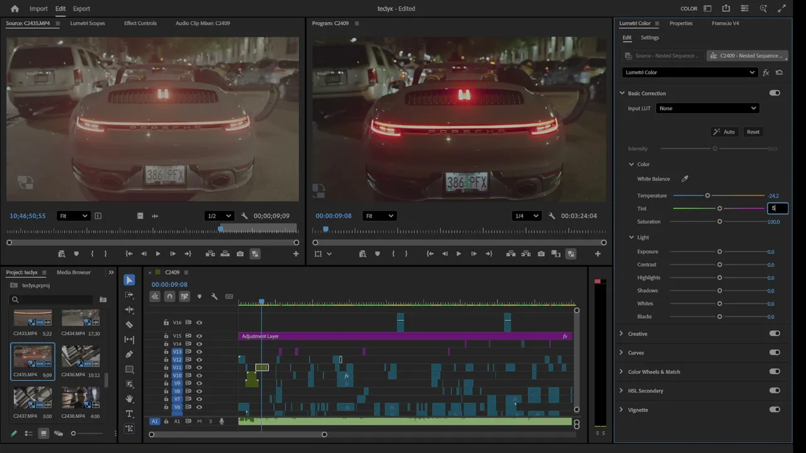Open the Program monitor button editor plus
Image resolution: width=806 pixels, height=453 pixels.
598,254
